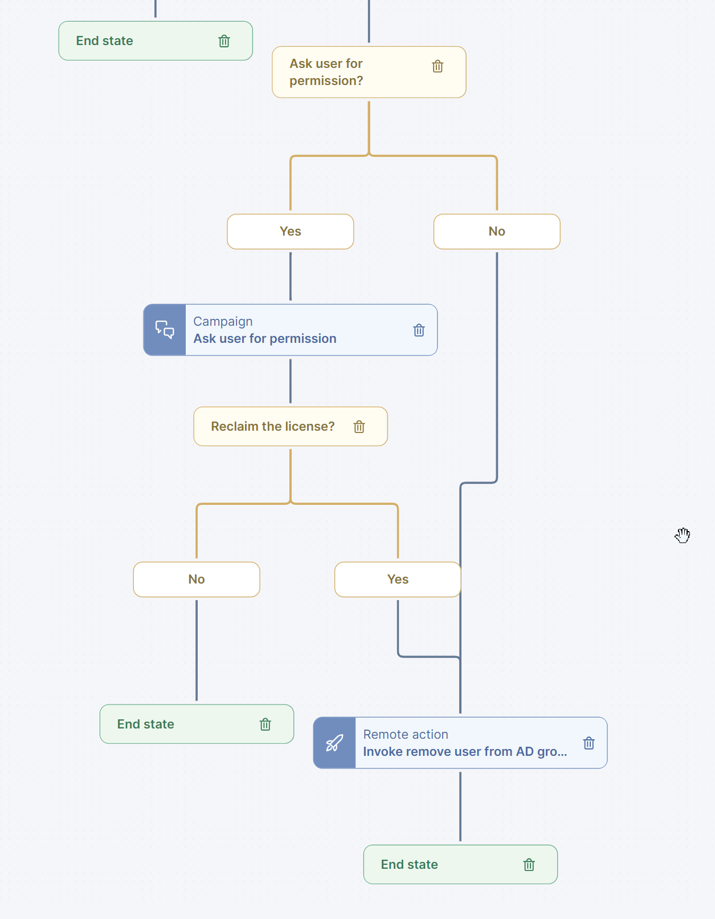Delete the bottom End state node
The height and width of the screenshot is (919, 715).
(x=529, y=865)
